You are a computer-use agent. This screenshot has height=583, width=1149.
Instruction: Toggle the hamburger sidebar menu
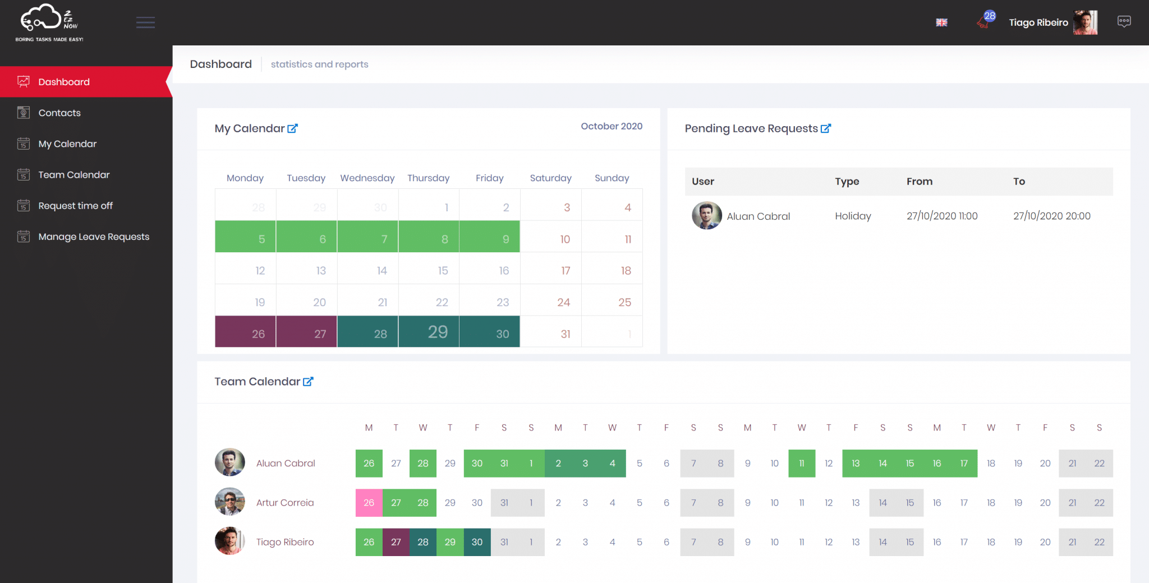pos(145,22)
